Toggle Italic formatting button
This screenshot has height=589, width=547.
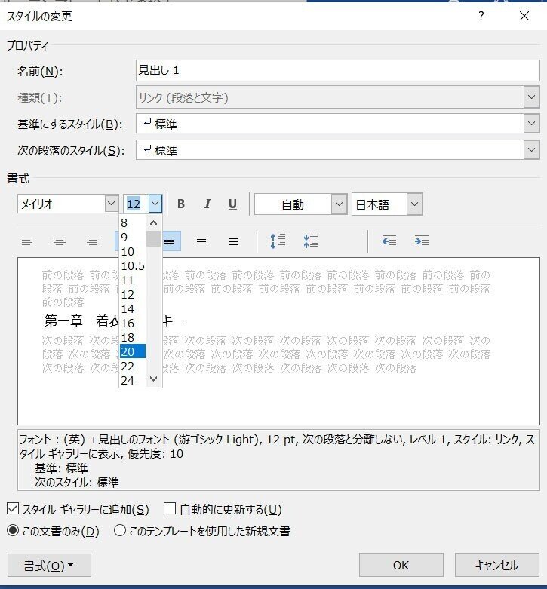click(x=207, y=204)
